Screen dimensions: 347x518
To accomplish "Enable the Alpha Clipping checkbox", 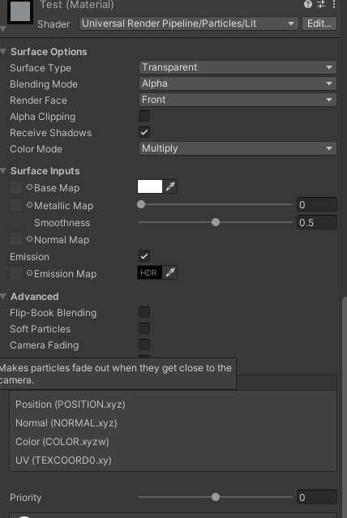I will coord(144,116).
